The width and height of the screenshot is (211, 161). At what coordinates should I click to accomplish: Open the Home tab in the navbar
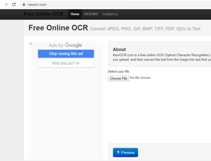tap(75, 14)
